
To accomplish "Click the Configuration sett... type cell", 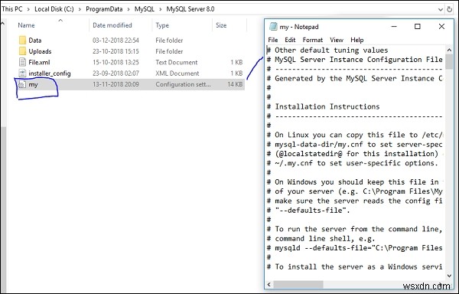I will coord(183,84).
